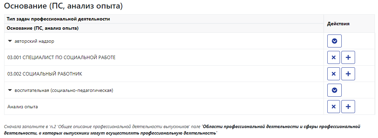Click the Действия column header
The width and height of the screenshot is (378, 138).
click(338, 24)
